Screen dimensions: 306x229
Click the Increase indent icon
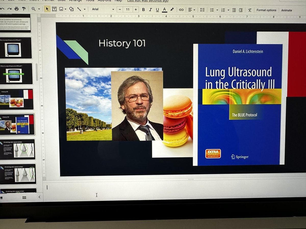241,10
